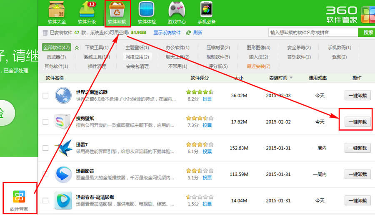
Task: Rate 迅雷影音 using its star rating
Action: 200,171
